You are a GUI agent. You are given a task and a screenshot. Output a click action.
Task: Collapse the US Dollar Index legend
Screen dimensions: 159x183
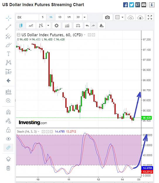click(18, 35)
